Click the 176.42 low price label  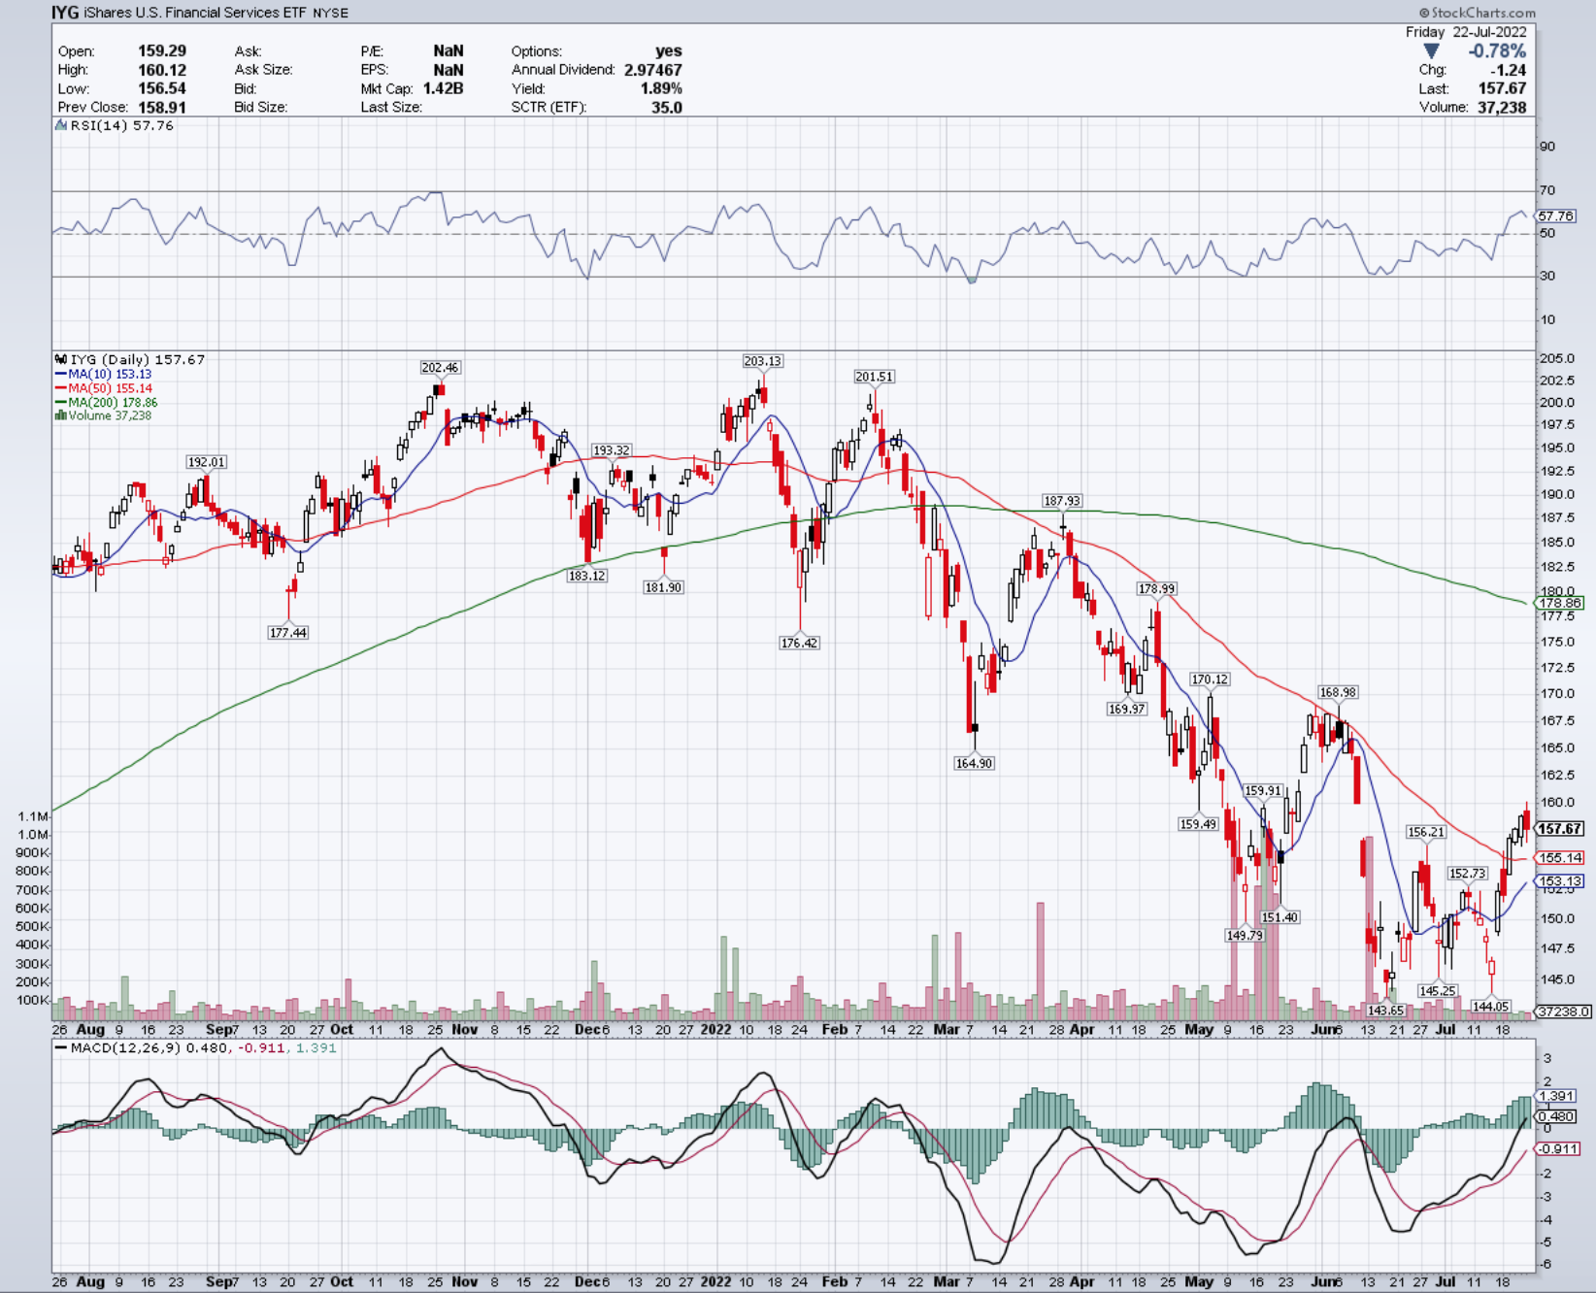(799, 643)
